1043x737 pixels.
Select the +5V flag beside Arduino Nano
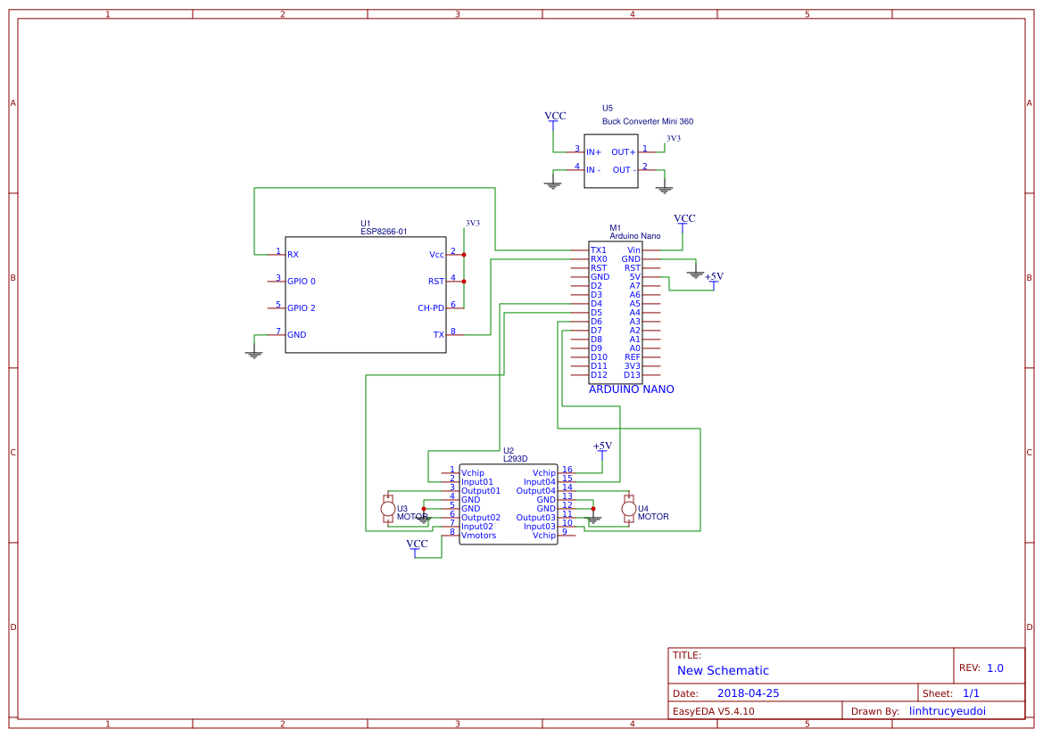pyautogui.click(x=714, y=279)
